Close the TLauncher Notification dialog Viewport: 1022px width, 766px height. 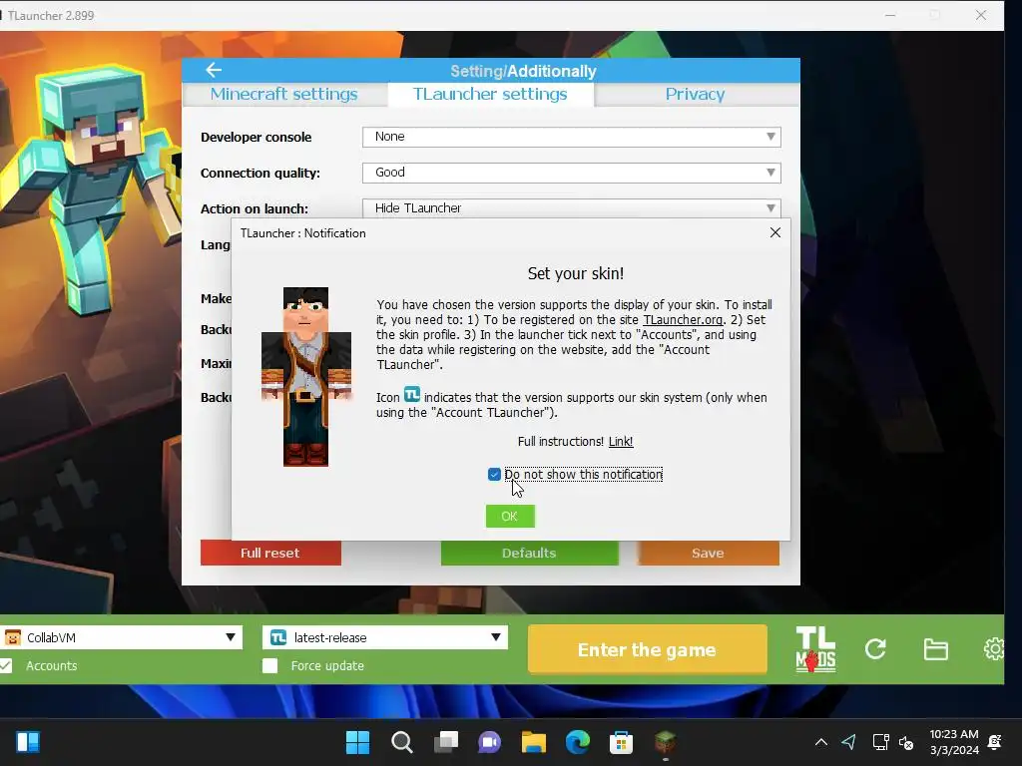774,232
